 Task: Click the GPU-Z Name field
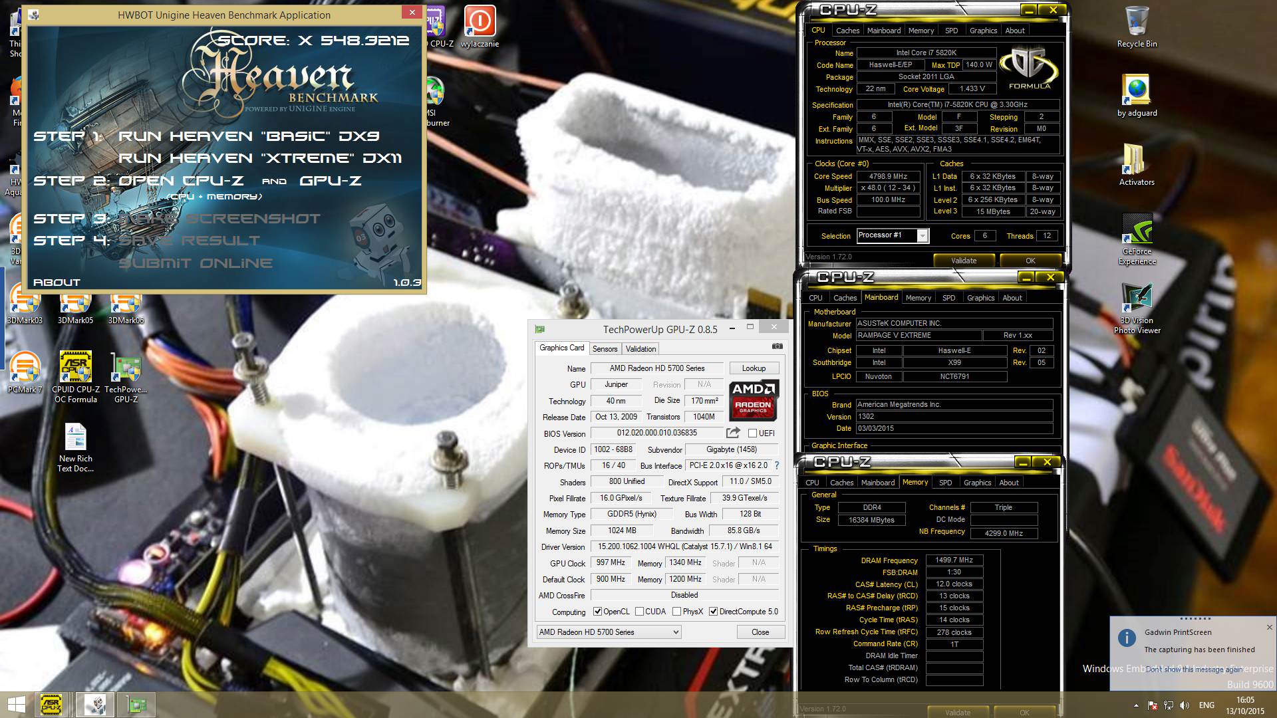(x=657, y=368)
